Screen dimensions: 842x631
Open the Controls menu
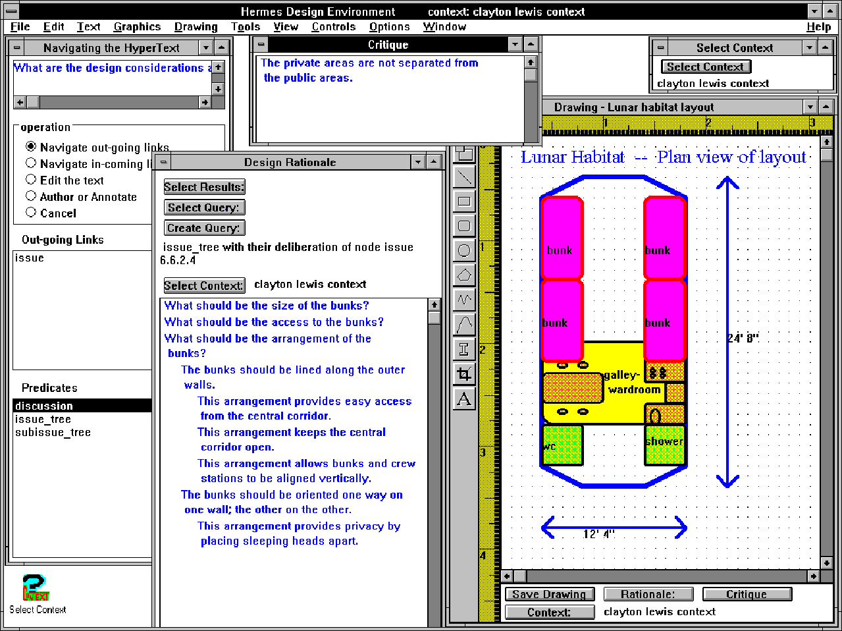pos(334,26)
